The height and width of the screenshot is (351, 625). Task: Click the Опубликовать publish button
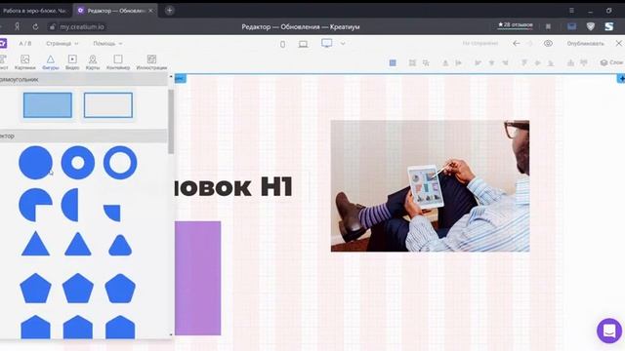586,43
